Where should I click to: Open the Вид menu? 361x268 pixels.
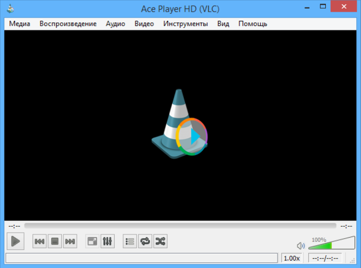point(223,23)
